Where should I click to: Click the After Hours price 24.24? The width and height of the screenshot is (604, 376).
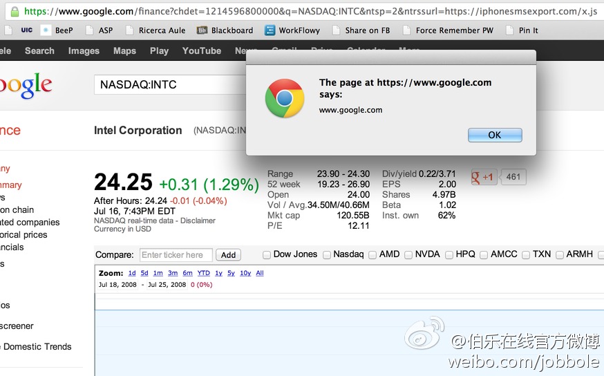click(x=156, y=200)
